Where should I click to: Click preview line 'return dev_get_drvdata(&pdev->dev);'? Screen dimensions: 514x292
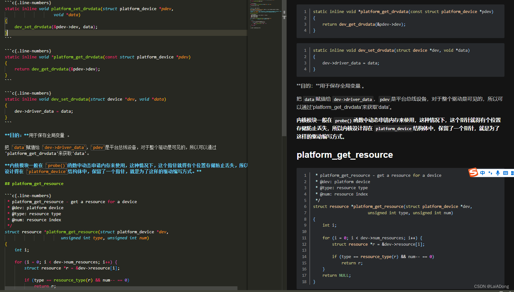[364, 24]
